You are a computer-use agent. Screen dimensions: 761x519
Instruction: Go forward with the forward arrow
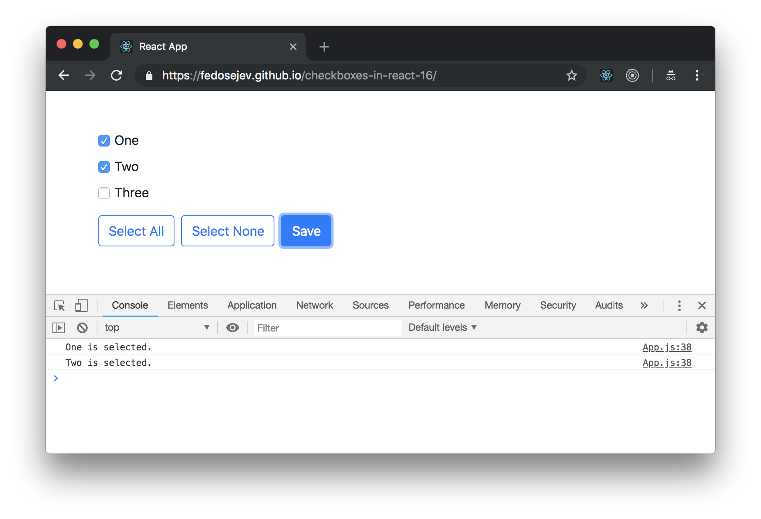90,75
